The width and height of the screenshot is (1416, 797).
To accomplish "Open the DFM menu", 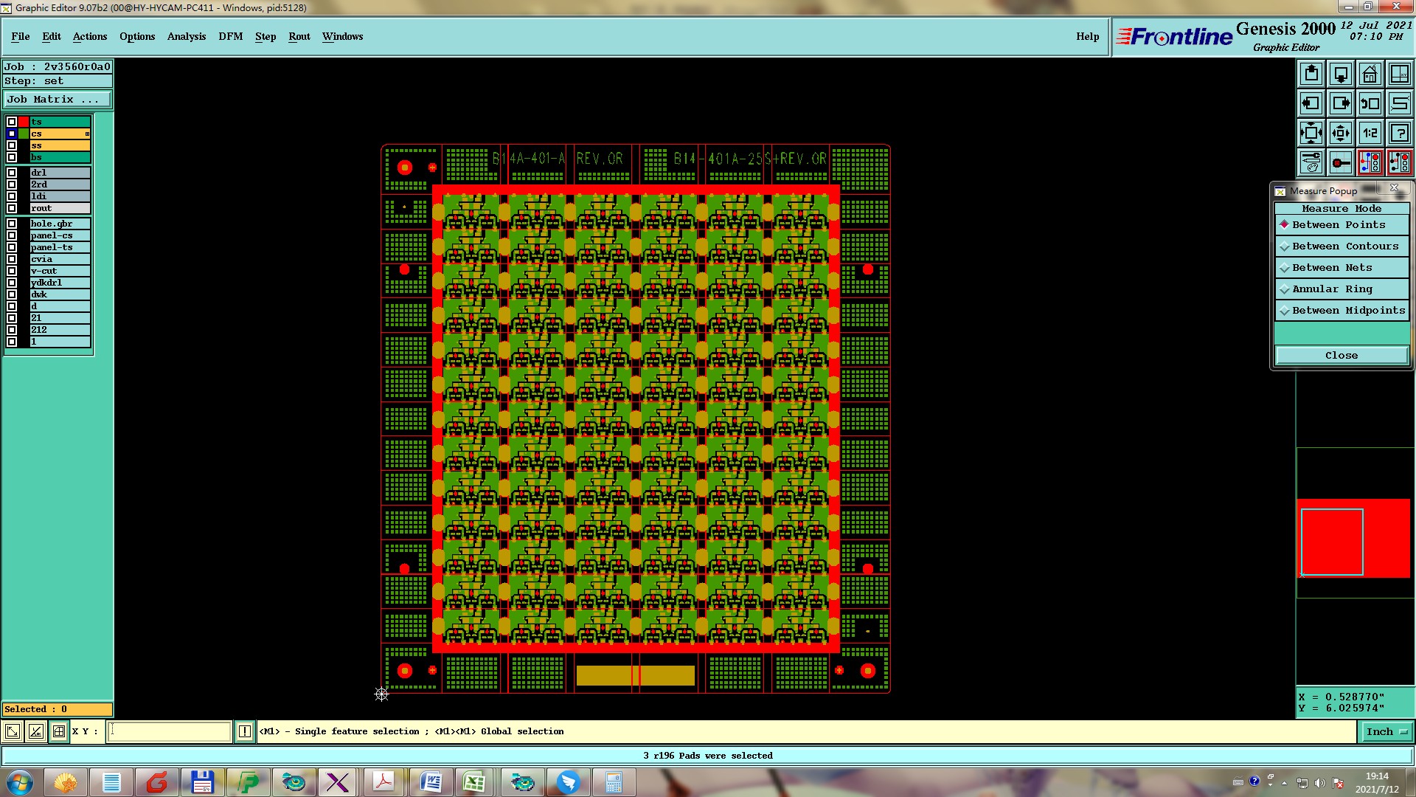I will pyautogui.click(x=230, y=36).
